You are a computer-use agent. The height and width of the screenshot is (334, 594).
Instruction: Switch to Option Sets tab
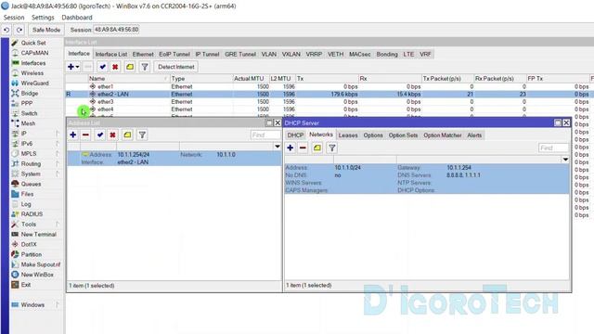pyautogui.click(x=403, y=135)
